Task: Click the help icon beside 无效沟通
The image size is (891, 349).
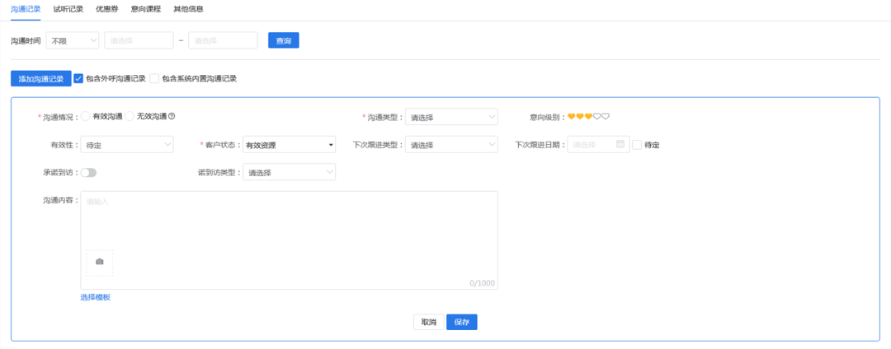Action: pos(172,117)
